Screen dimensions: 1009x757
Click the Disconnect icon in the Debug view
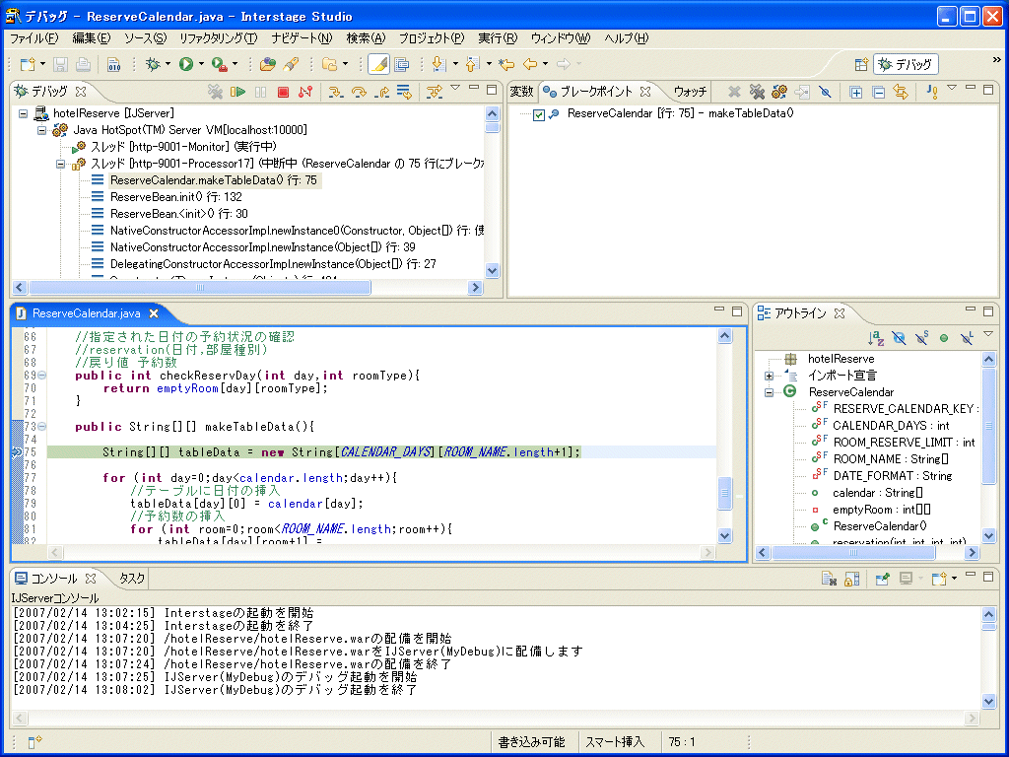305,92
